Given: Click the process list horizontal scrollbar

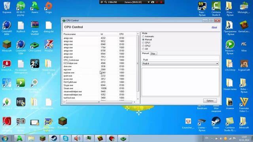Looking at the screenshot, I should point(99,102).
